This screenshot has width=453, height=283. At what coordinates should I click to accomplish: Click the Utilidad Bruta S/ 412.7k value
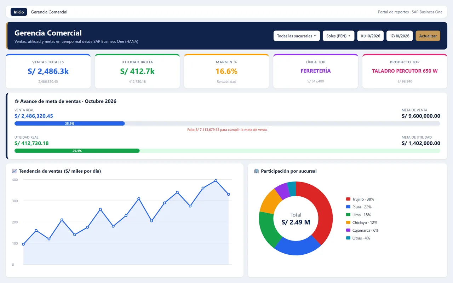click(x=137, y=71)
